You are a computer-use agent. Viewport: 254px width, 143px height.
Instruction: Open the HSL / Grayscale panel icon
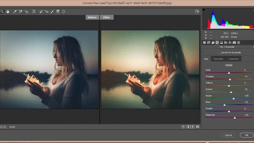tap(217, 43)
